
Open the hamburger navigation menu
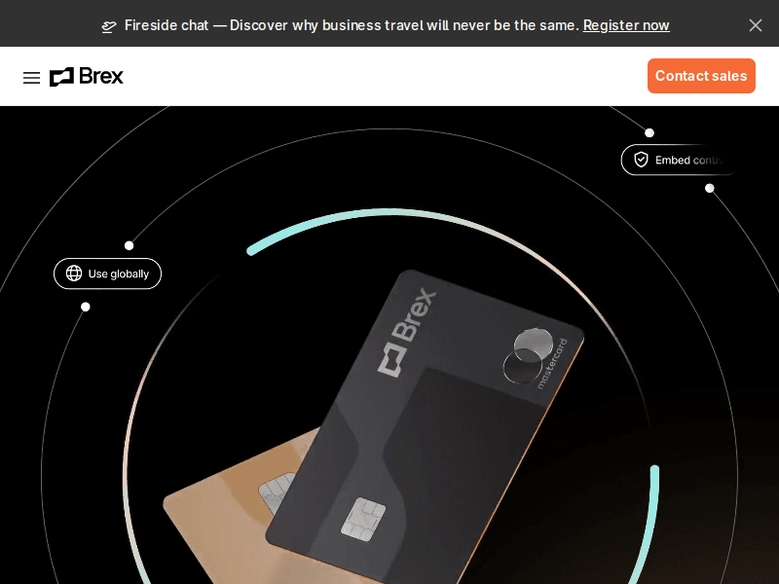point(31,78)
